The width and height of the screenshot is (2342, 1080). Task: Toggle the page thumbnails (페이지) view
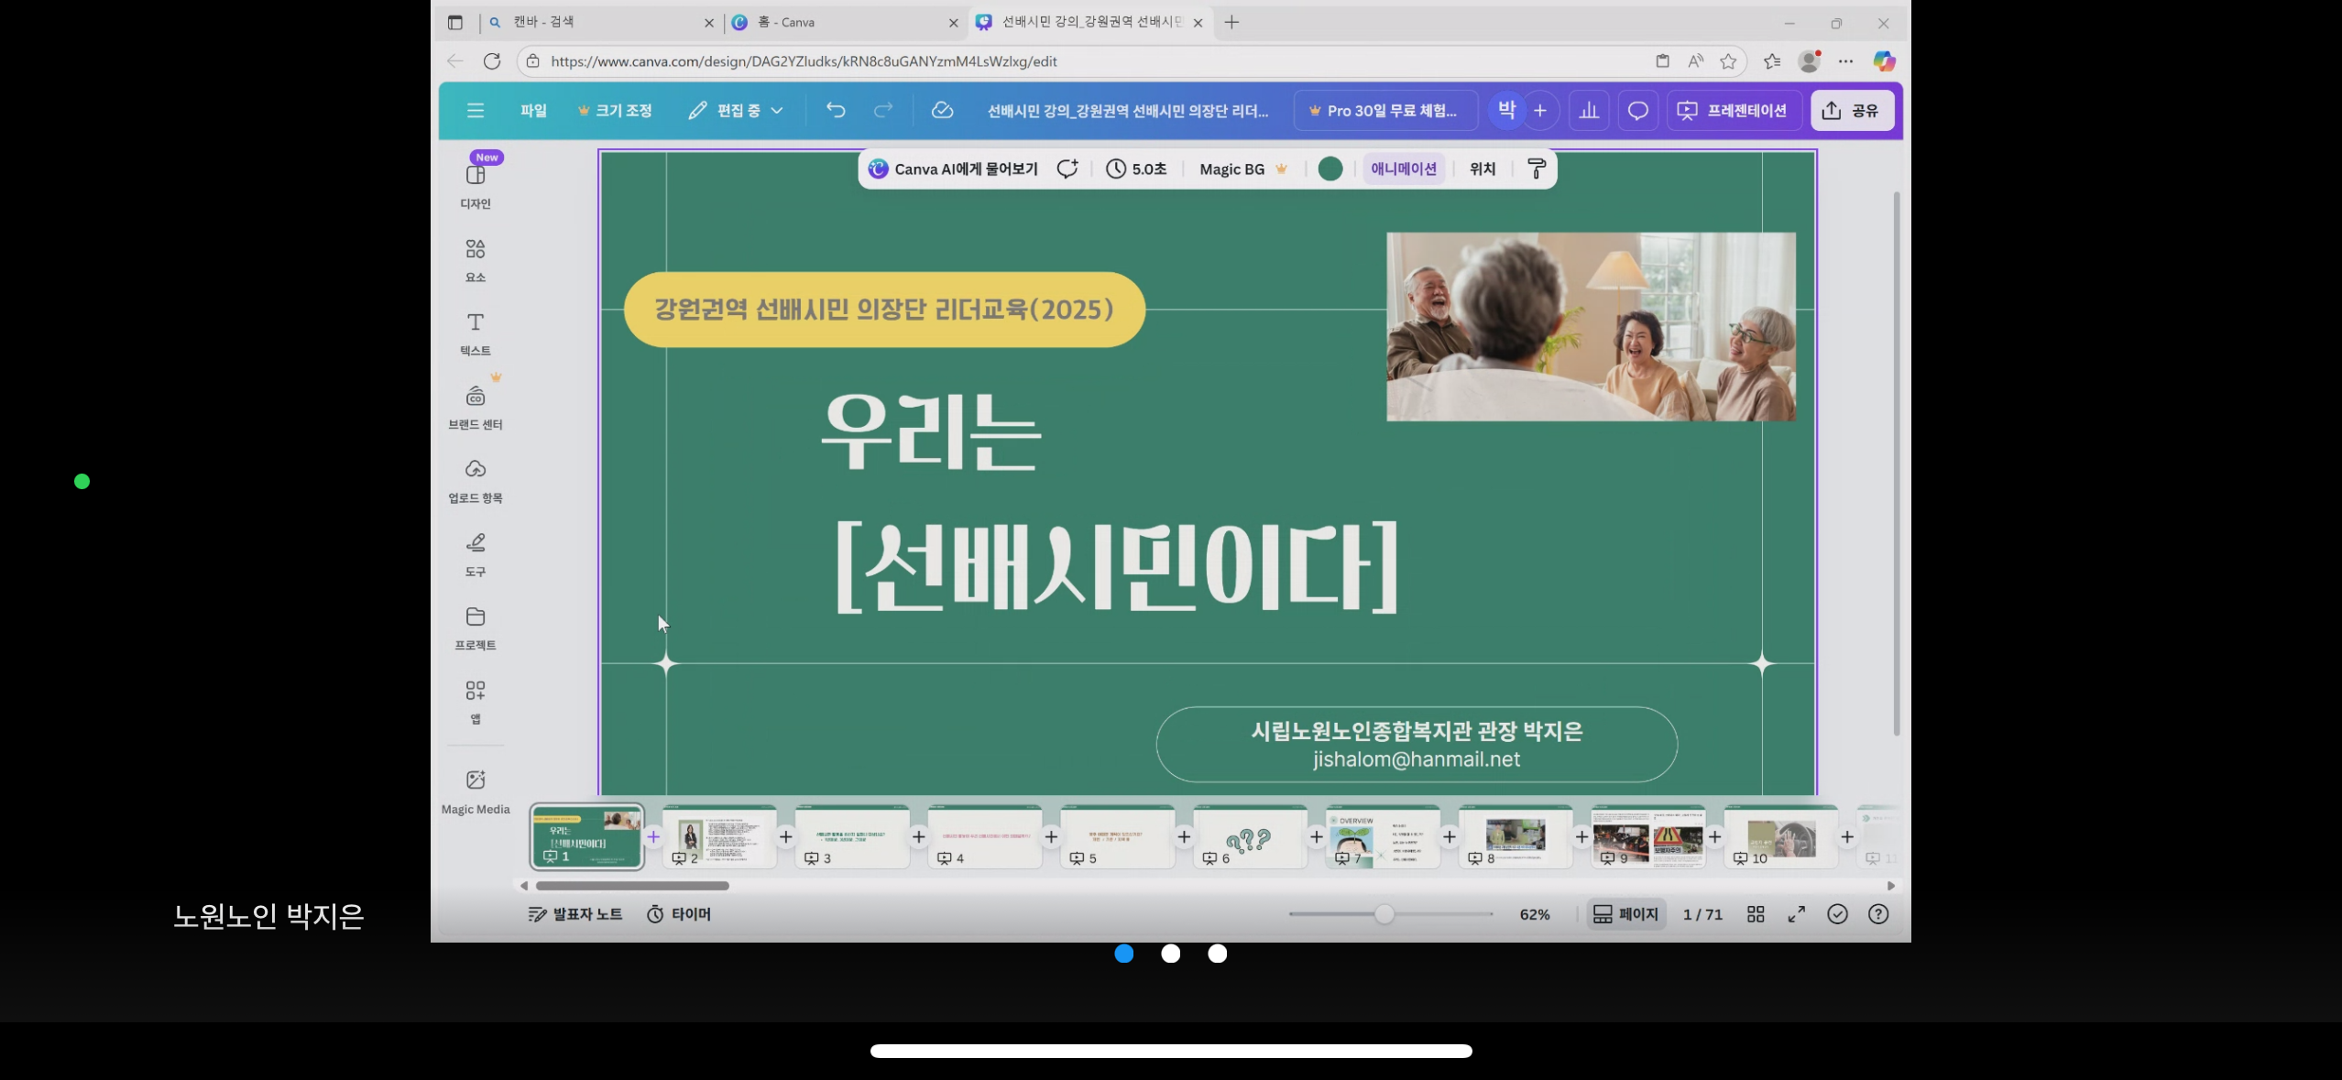[x=1625, y=914]
